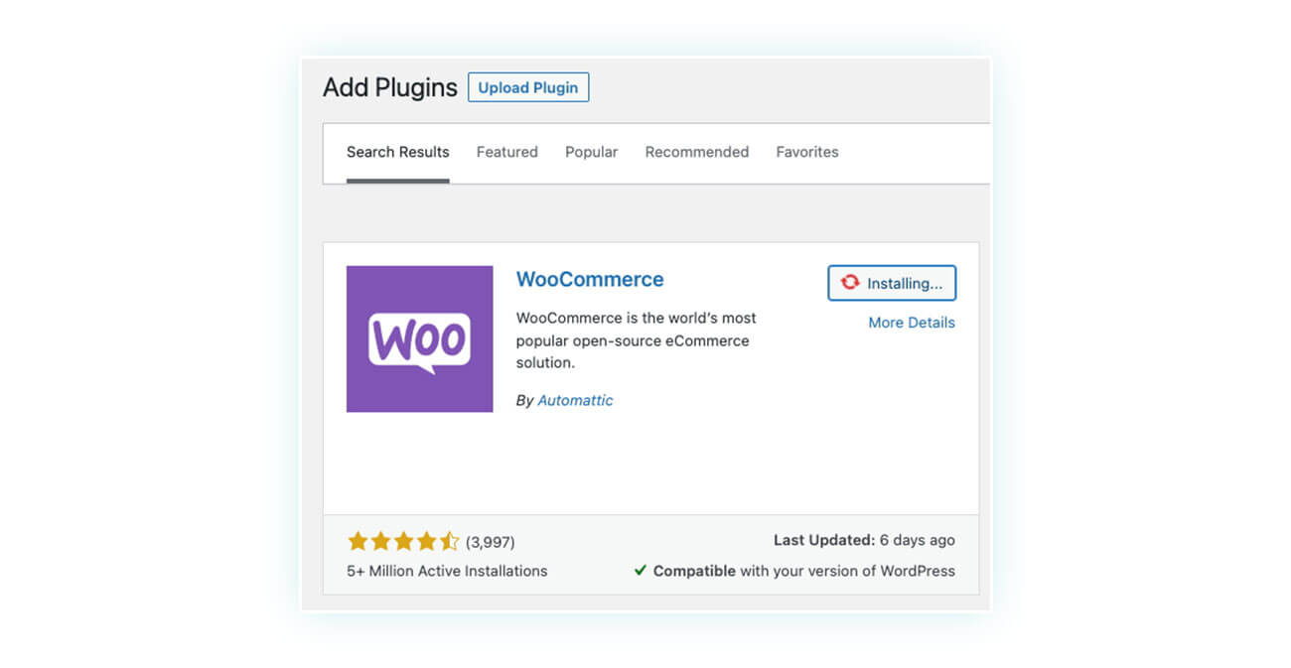Click the green compatibility checkmark icon
The height and width of the screenshot is (668, 1291).
641,571
